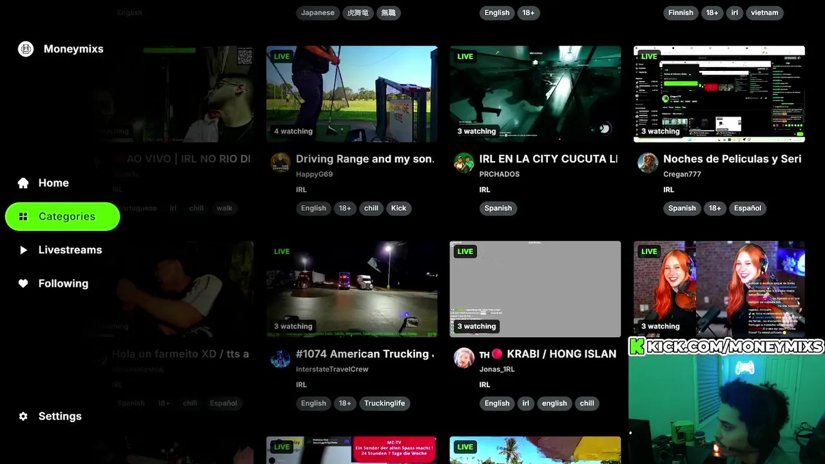Click the Truckinglife tag
The image size is (825, 464).
[x=385, y=403]
